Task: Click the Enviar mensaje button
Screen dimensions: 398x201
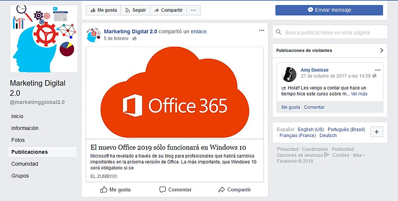Action: click(x=329, y=10)
